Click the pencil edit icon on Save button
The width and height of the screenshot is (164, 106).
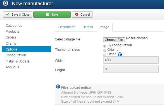pos(47,15)
